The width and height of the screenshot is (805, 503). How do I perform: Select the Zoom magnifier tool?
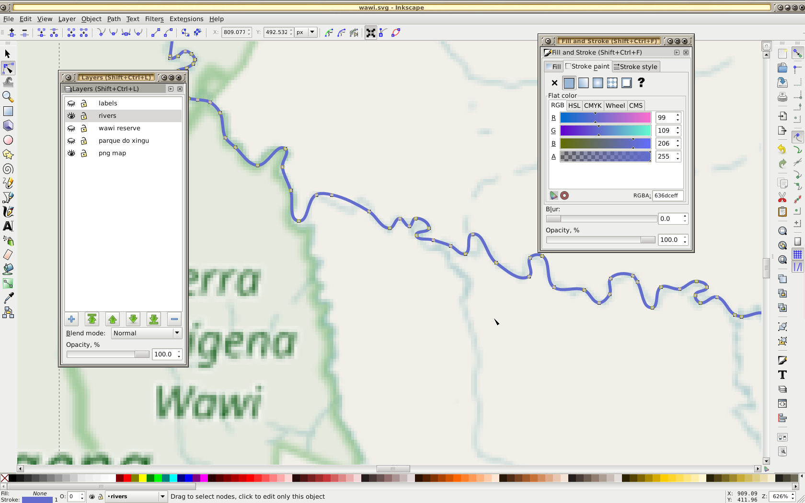tap(8, 97)
